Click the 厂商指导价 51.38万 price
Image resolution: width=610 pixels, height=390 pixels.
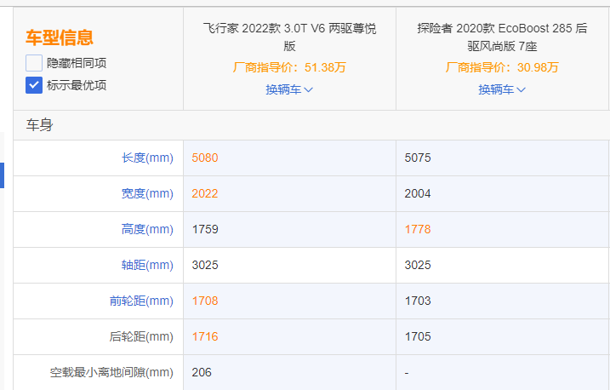tap(289, 67)
